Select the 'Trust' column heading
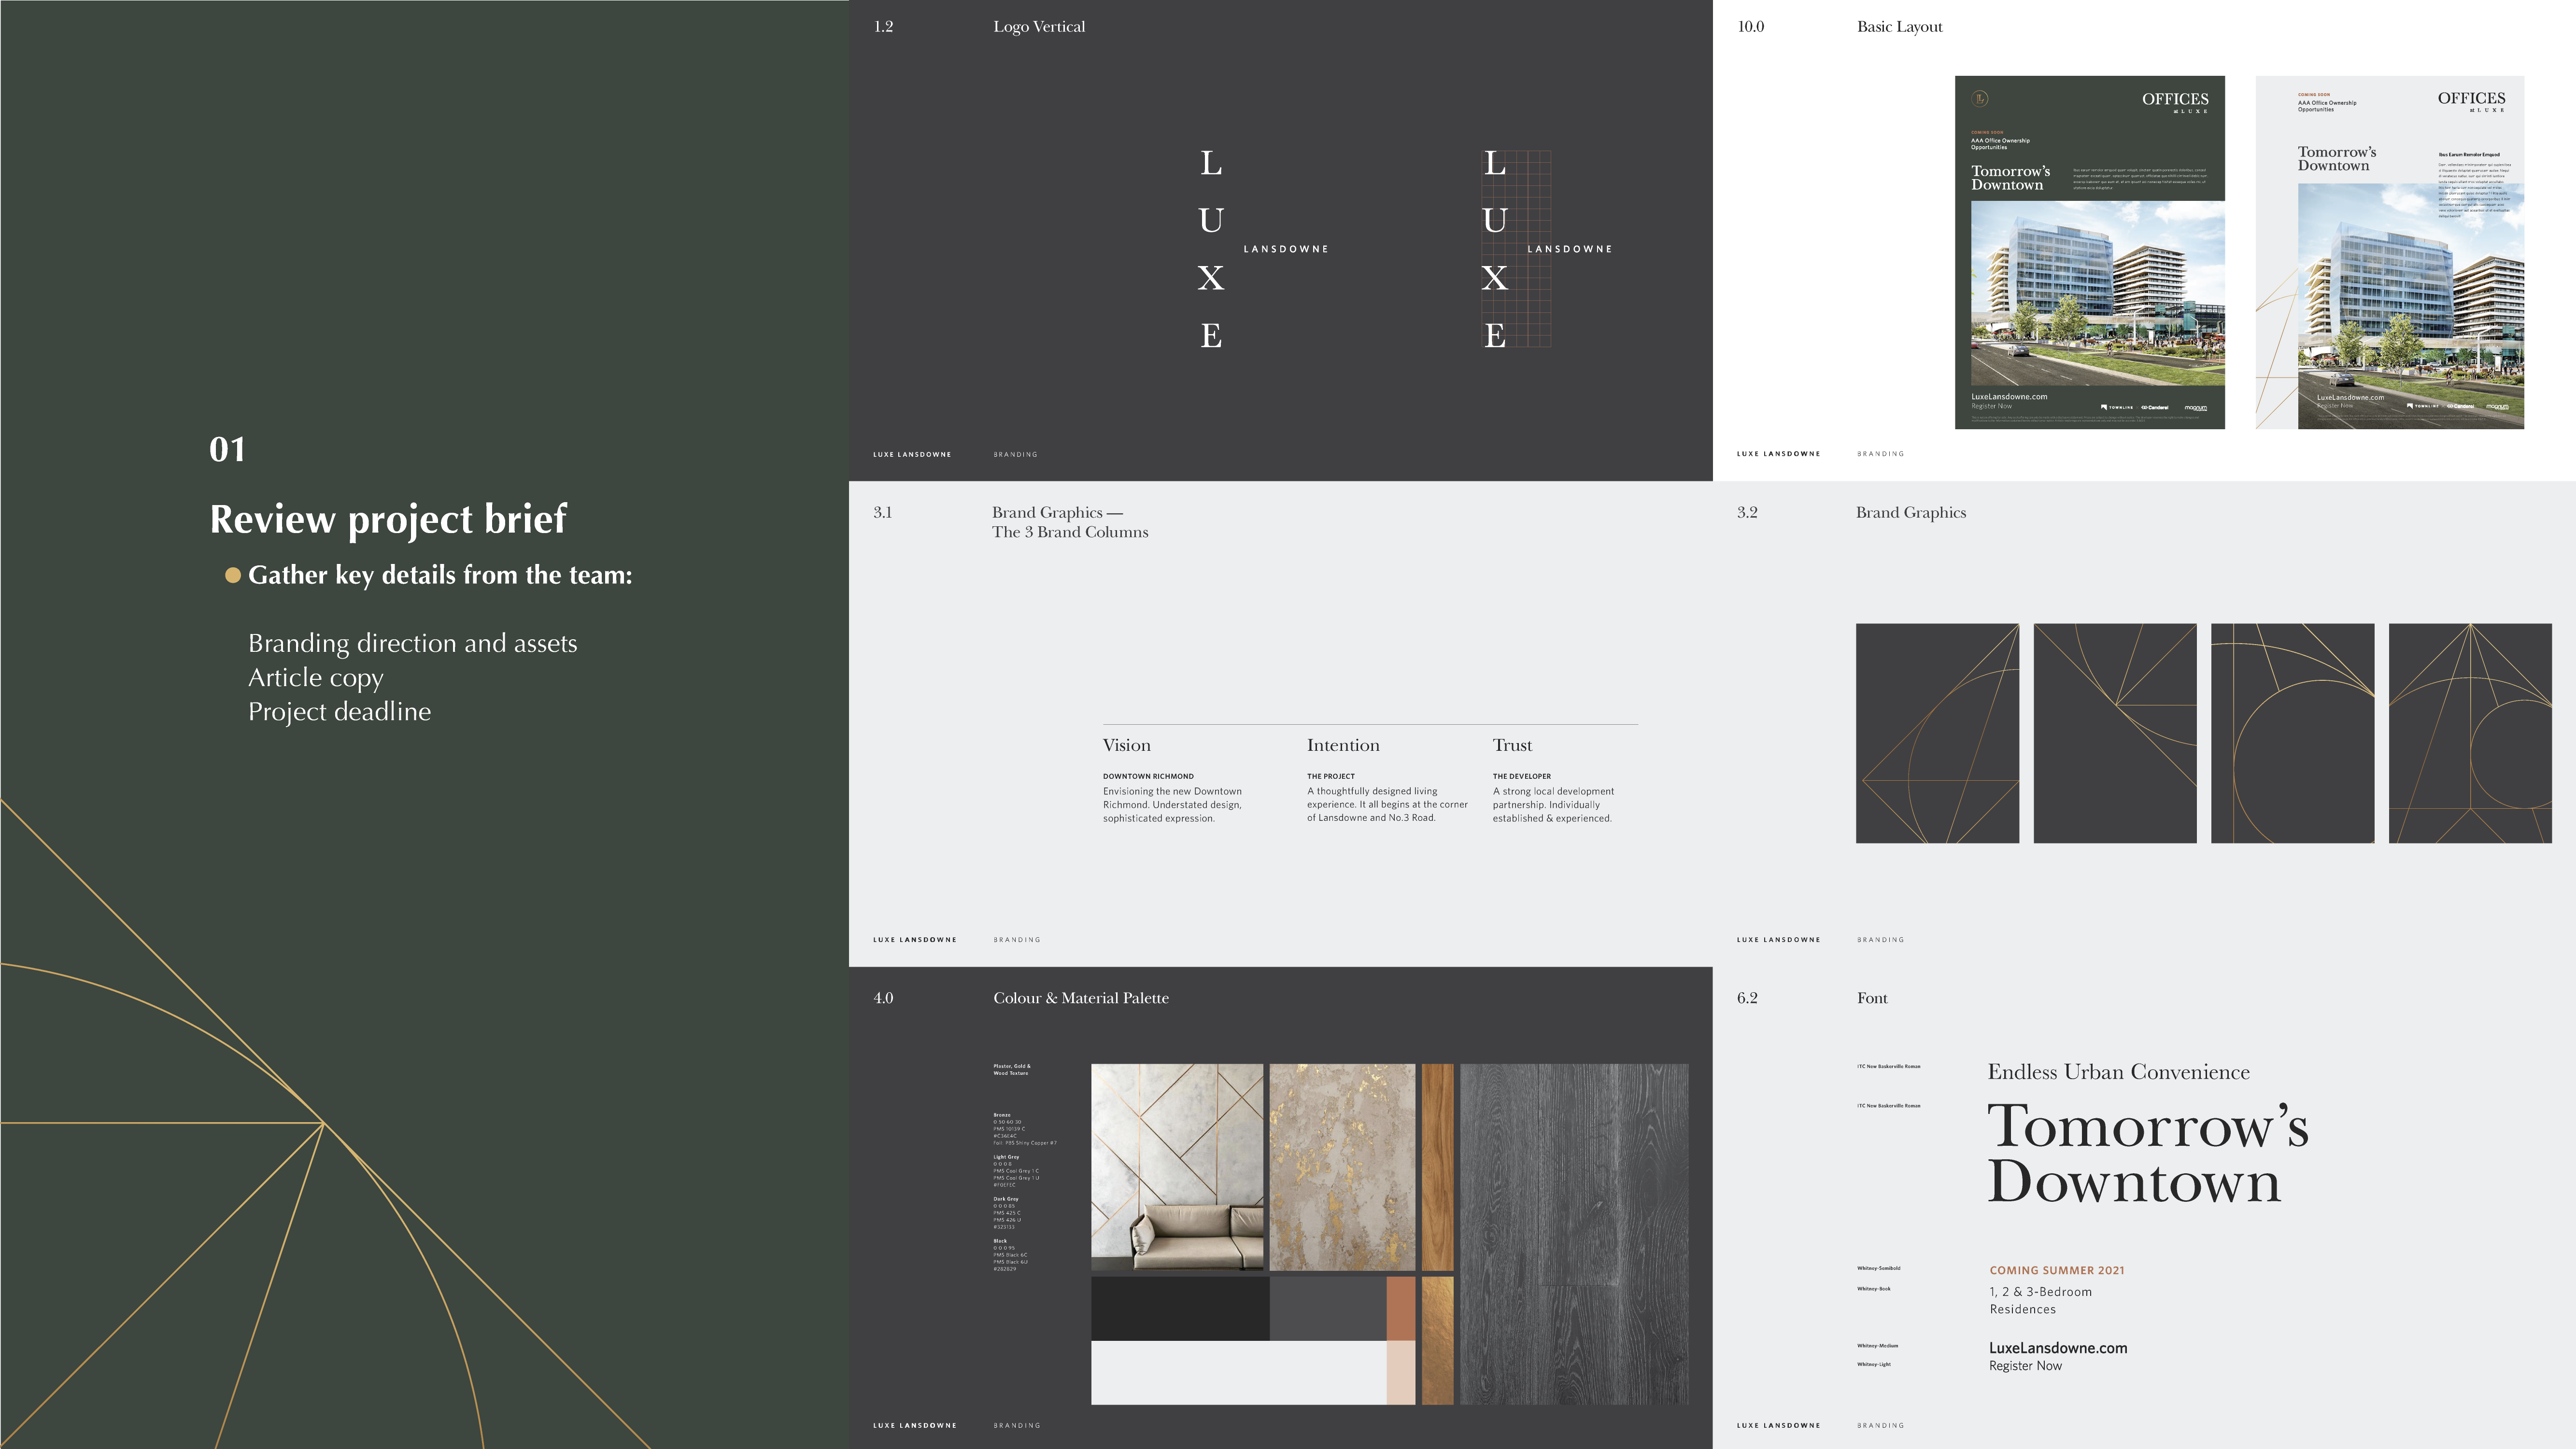 tap(1512, 745)
